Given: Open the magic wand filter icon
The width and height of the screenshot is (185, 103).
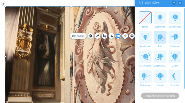Looking at the screenshot, I should [x=111, y=36].
